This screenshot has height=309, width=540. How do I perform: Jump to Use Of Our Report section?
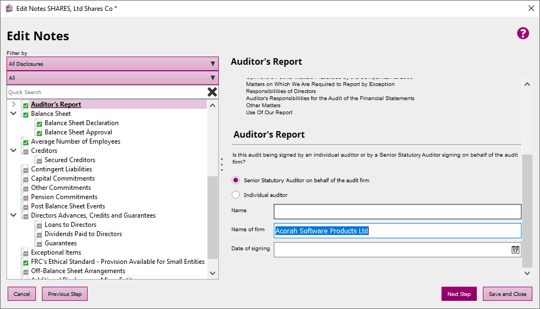tap(269, 113)
